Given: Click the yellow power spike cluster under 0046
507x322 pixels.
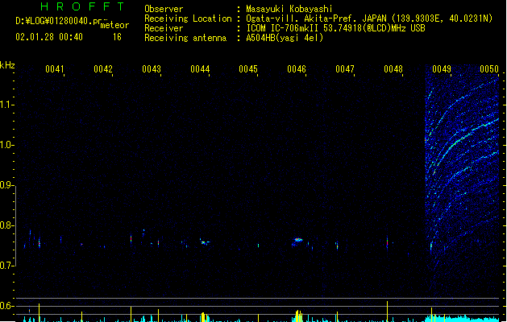Looking at the screenshot, I should click(299, 316).
